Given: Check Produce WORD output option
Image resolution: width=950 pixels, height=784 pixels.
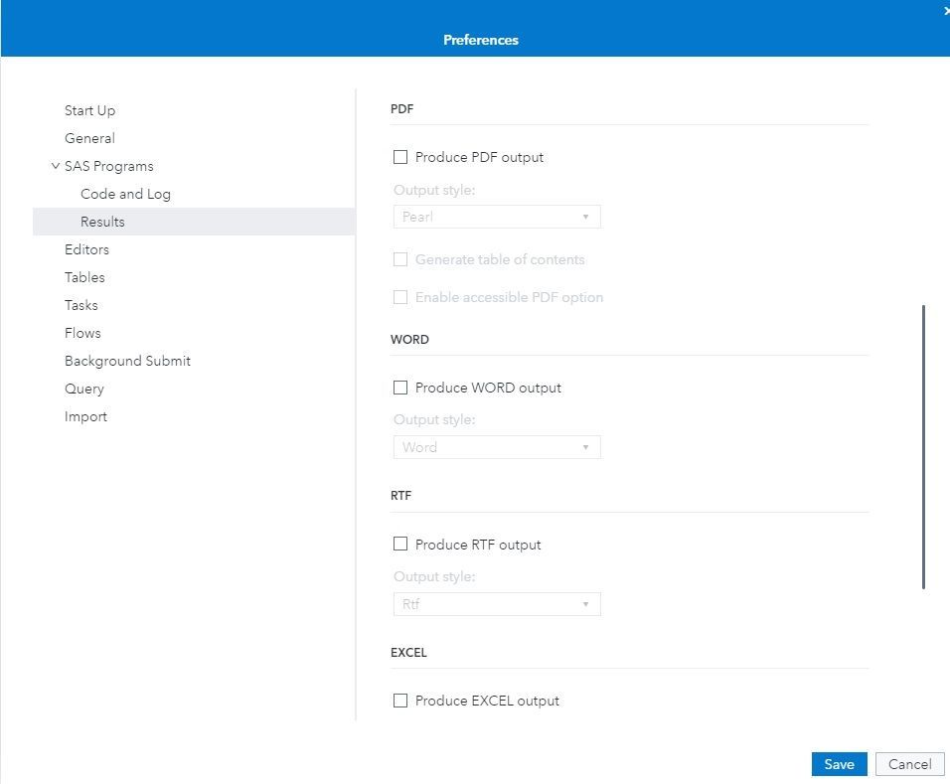Looking at the screenshot, I should [x=400, y=388].
